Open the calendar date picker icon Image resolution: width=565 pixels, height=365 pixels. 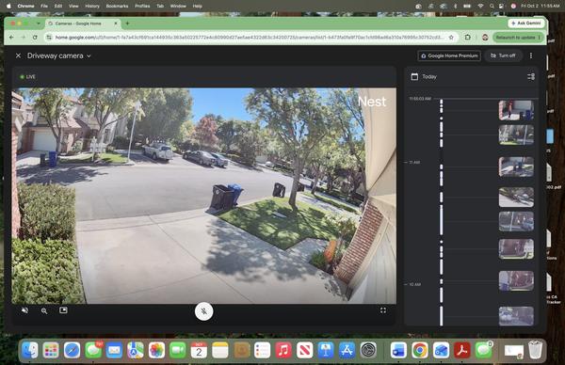point(414,77)
